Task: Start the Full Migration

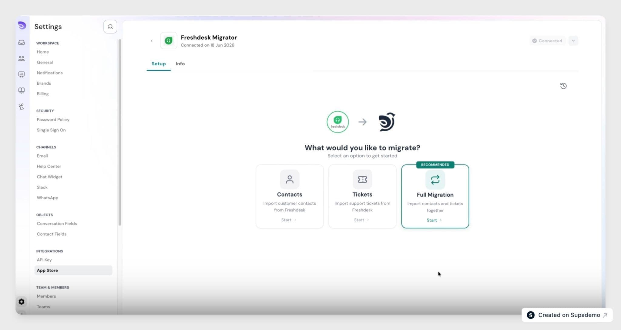Action: coord(434,220)
